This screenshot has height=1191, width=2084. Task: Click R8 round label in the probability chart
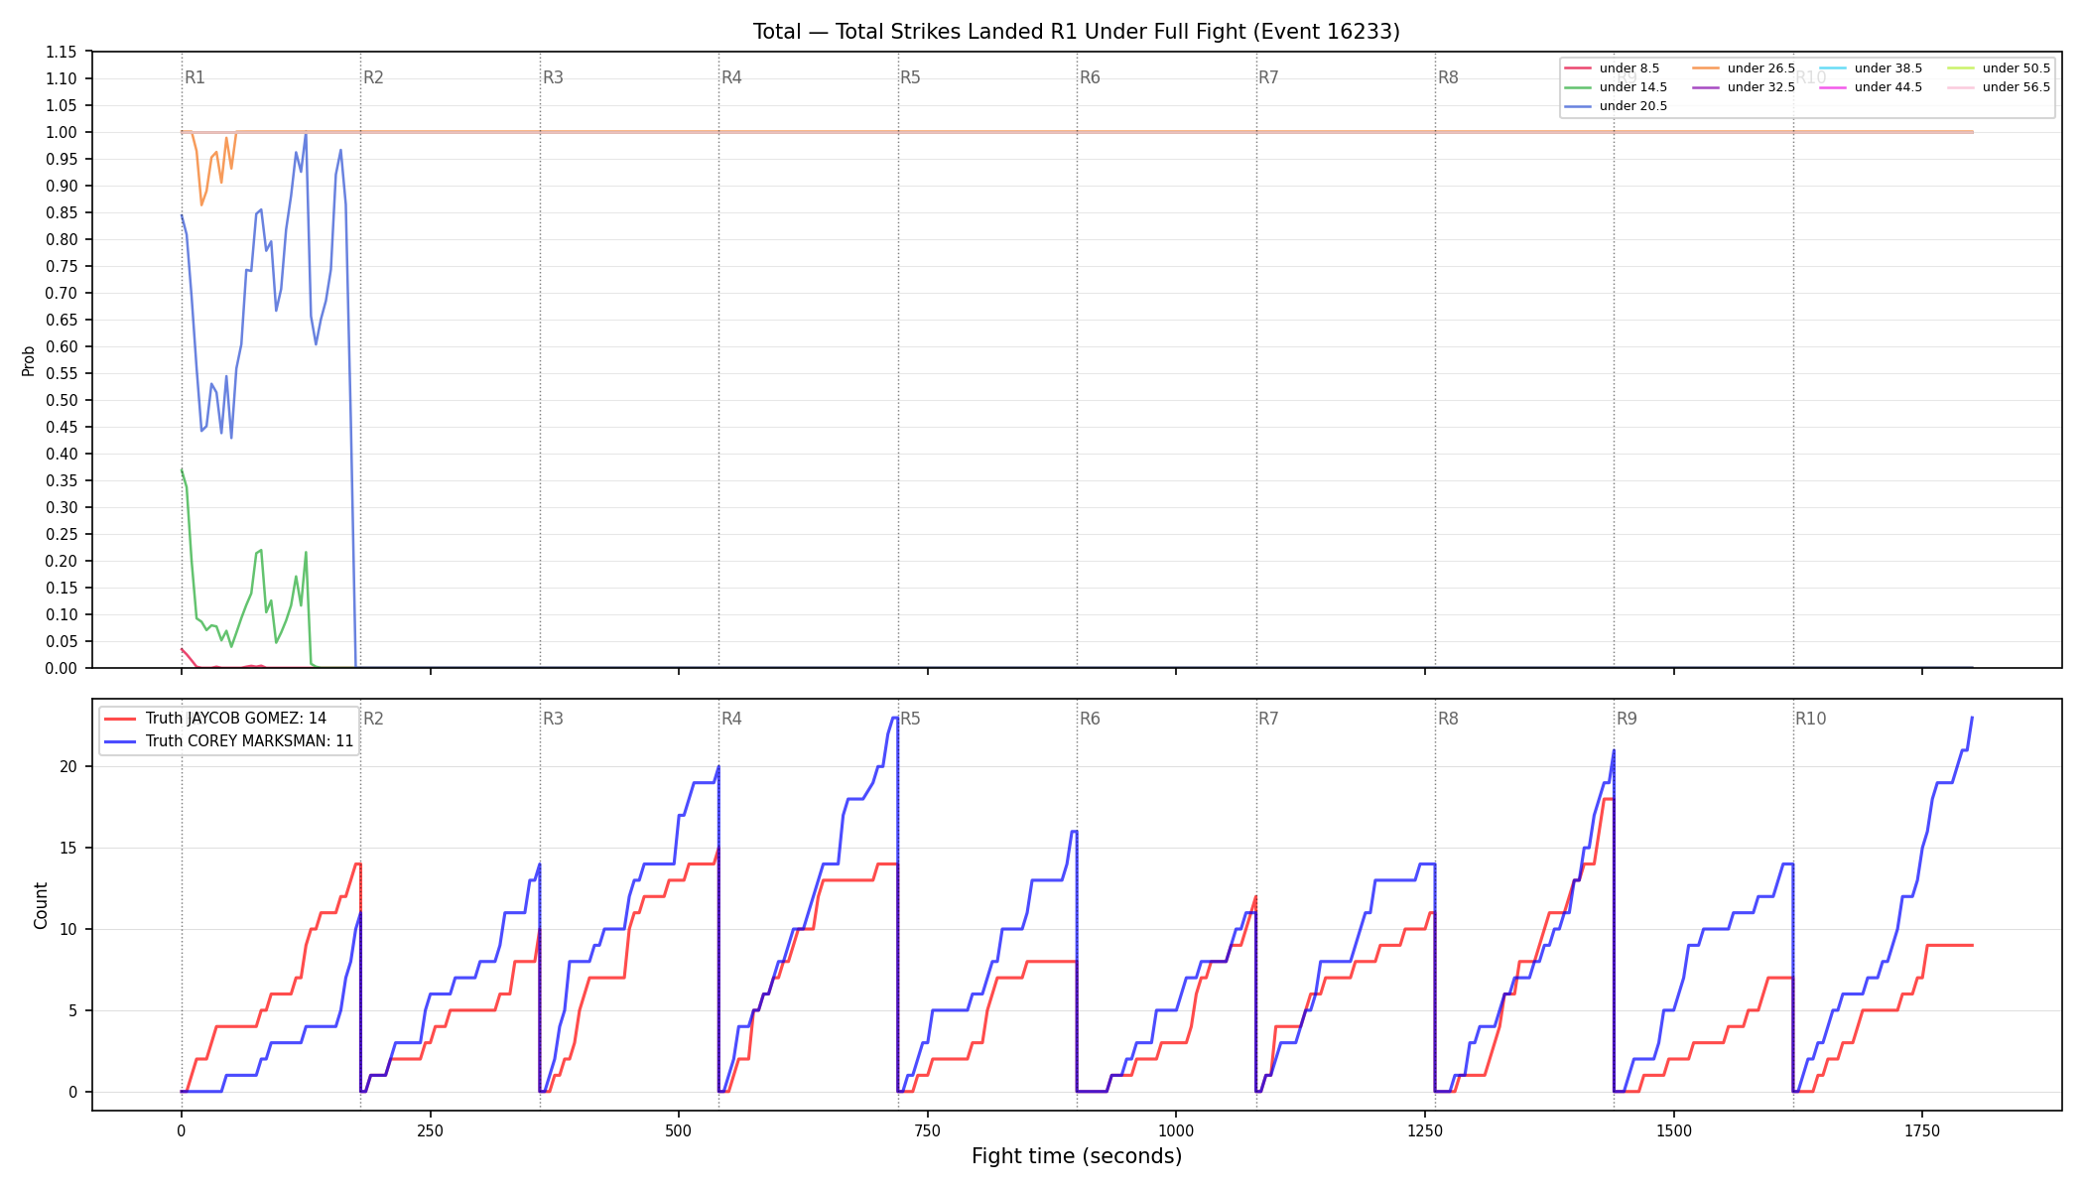[x=1448, y=77]
